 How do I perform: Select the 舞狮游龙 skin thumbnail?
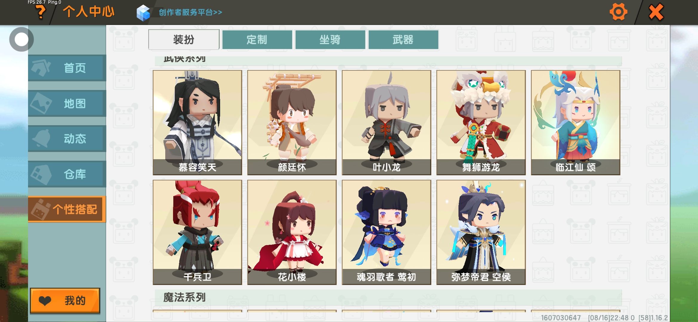[481, 123]
